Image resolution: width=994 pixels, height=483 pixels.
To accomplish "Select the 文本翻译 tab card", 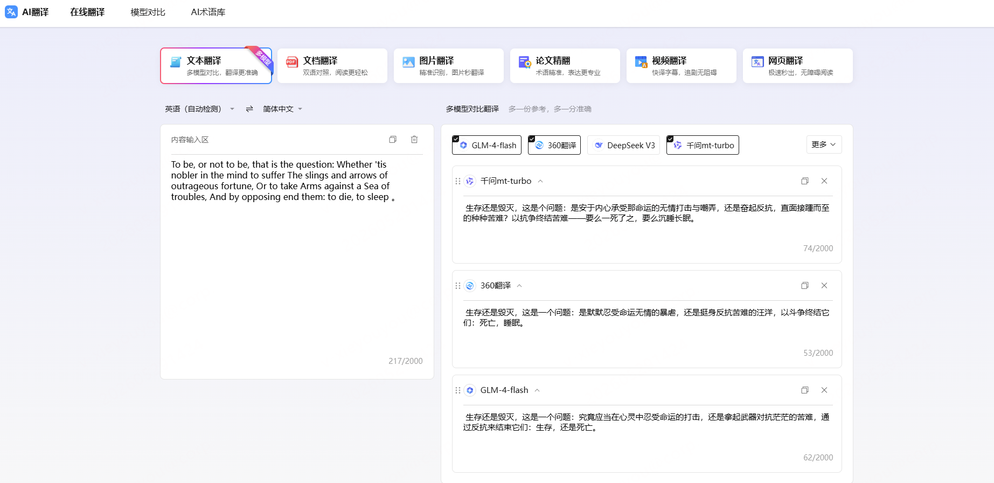I will coord(216,66).
